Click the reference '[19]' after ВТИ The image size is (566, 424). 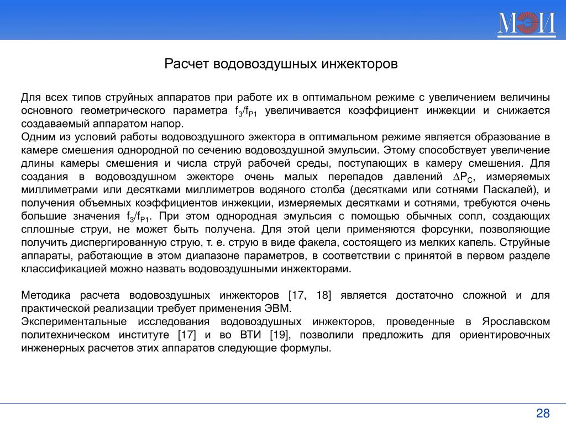(280, 335)
